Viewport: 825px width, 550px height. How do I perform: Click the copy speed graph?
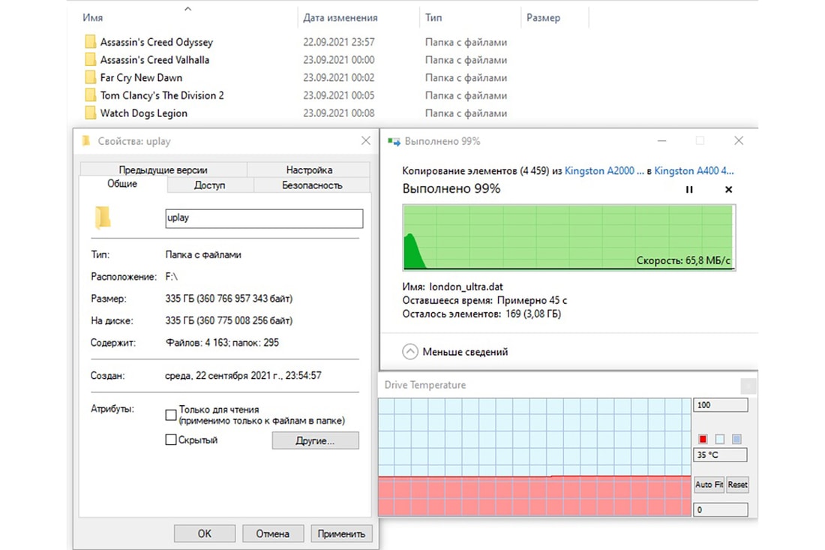click(568, 237)
